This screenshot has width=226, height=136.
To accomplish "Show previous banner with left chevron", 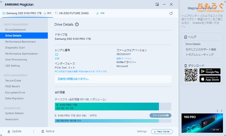I will (218, 111).
